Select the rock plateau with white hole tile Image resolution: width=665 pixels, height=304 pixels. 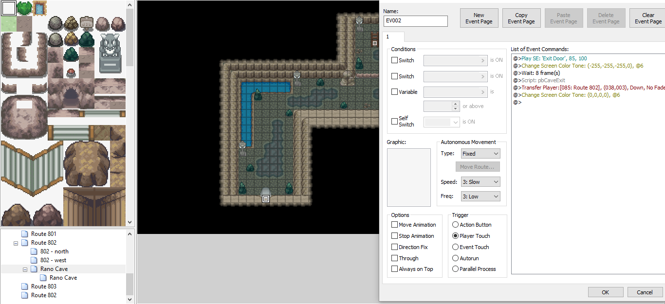[24, 117]
